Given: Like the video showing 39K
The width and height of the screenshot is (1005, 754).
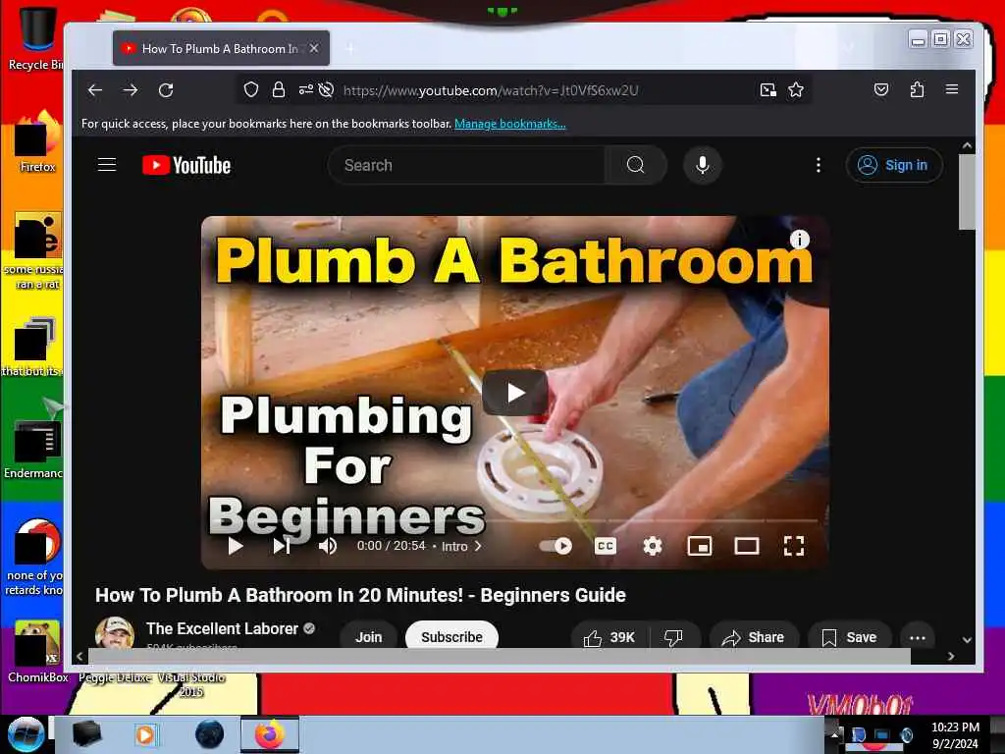Looking at the screenshot, I should coord(608,637).
